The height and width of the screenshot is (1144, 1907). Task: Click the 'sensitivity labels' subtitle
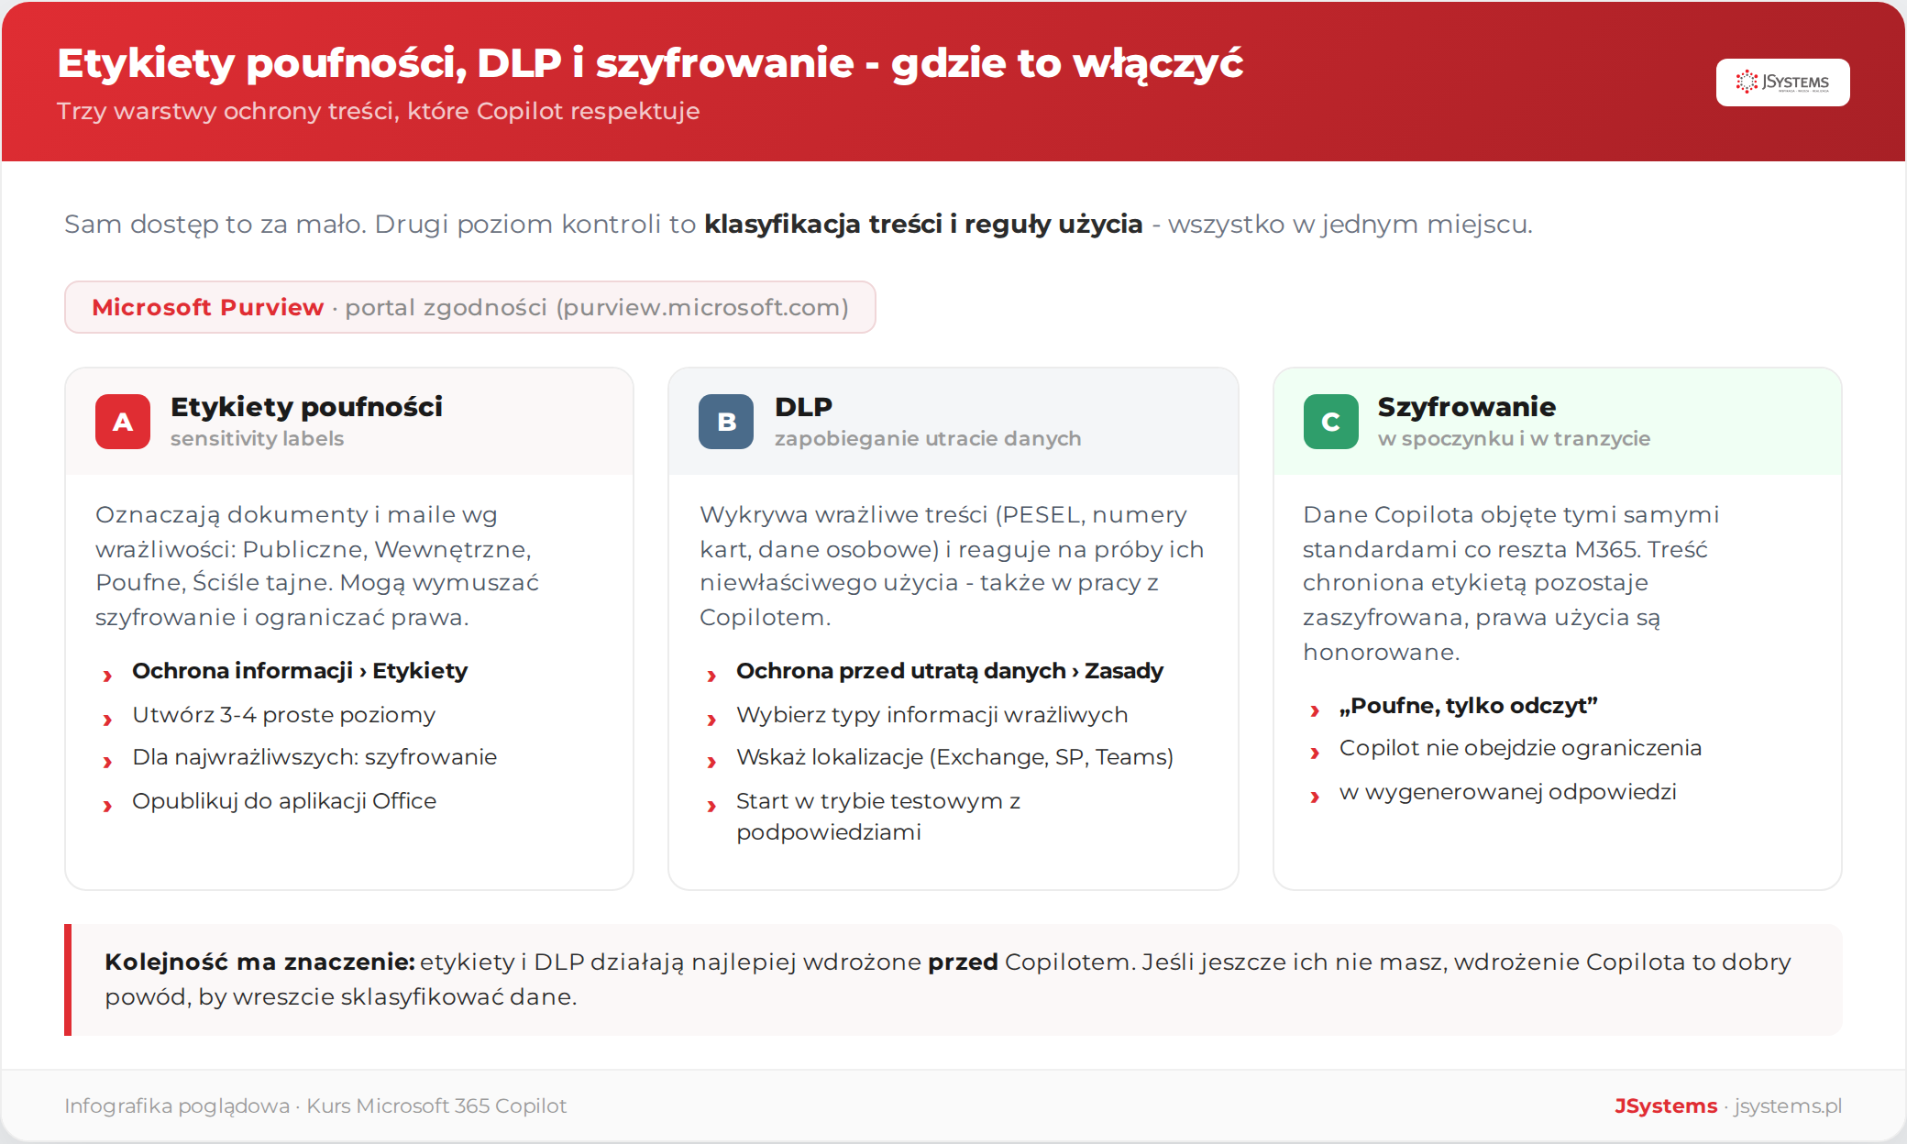click(257, 438)
